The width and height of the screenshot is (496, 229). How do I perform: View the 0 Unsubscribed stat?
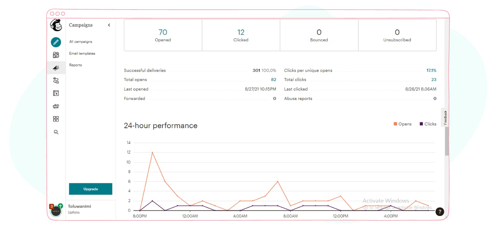(x=397, y=35)
